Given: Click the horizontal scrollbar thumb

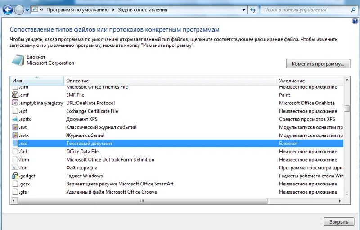Looking at the screenshot, I should click(x=142, y=201).
